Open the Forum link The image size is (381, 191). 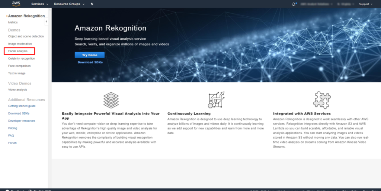click(x=12, y=143)
